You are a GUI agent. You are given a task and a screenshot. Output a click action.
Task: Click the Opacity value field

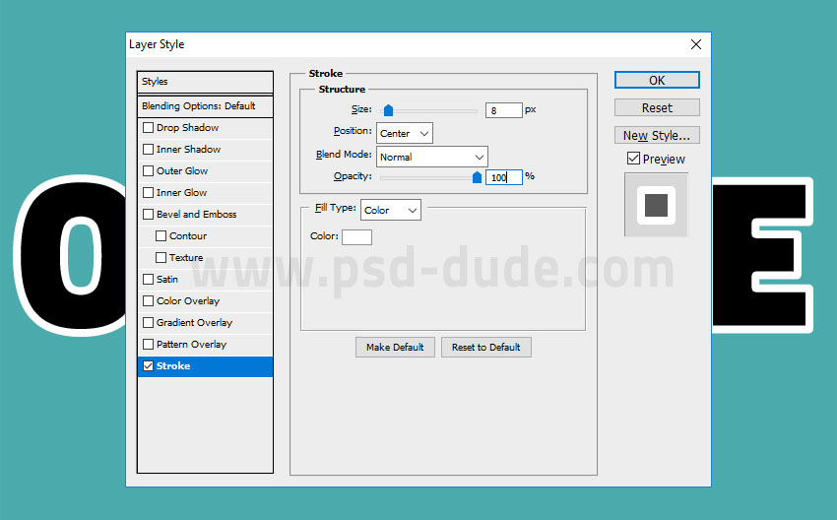pyautogui.click(x=504, y=177)
